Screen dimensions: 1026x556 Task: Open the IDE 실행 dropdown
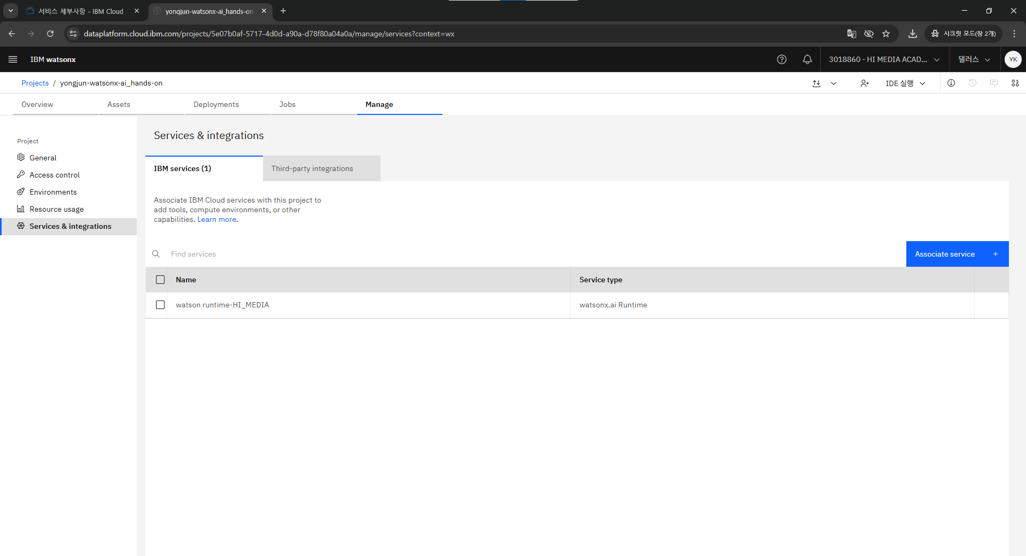[906, 83]
